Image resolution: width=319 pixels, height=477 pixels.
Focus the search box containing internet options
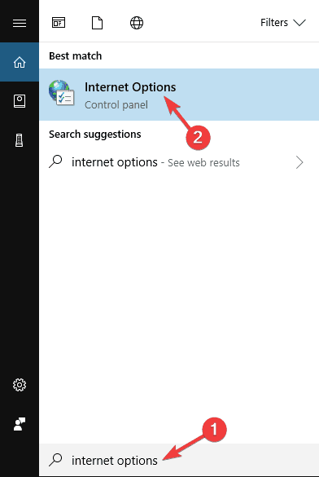[x=179, y=460]
